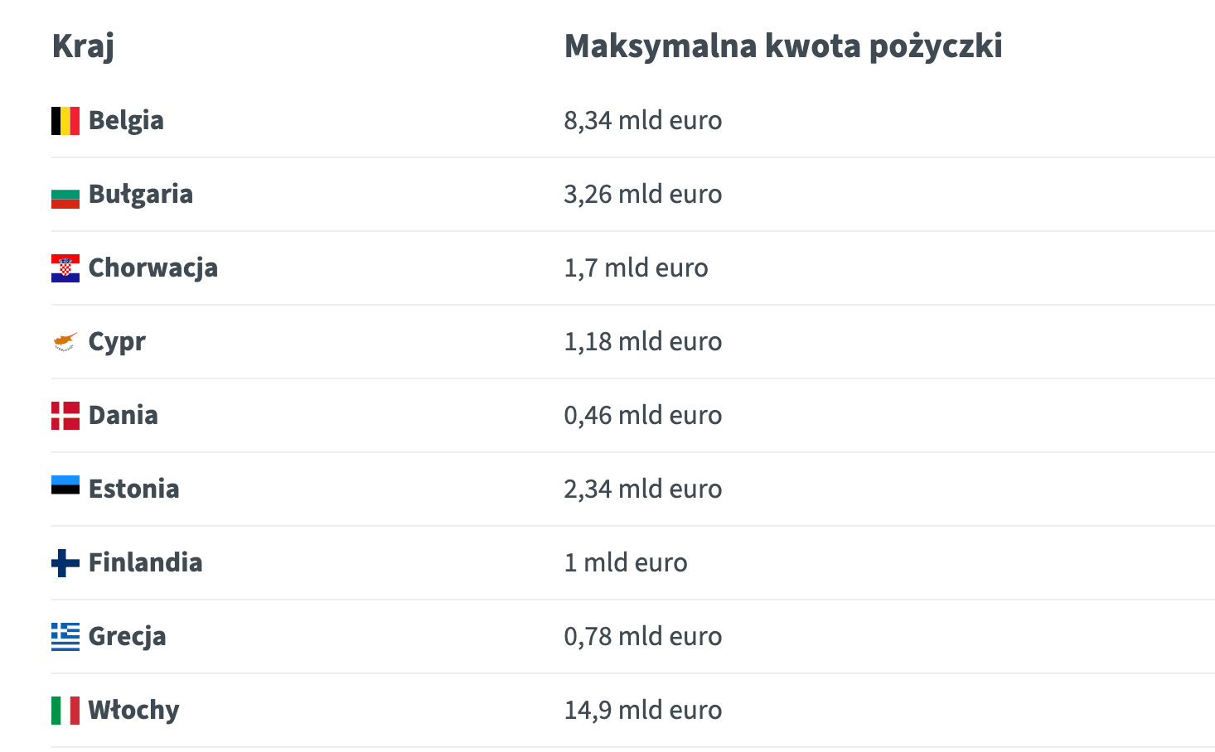
Task: Click the 0,46 mld euro amount
Action: tap(643, 416)
